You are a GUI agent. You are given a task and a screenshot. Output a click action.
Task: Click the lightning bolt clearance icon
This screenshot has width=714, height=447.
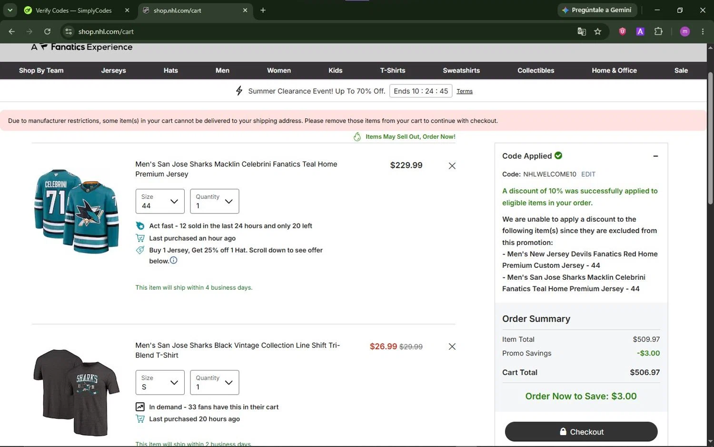tap(239, 91)
